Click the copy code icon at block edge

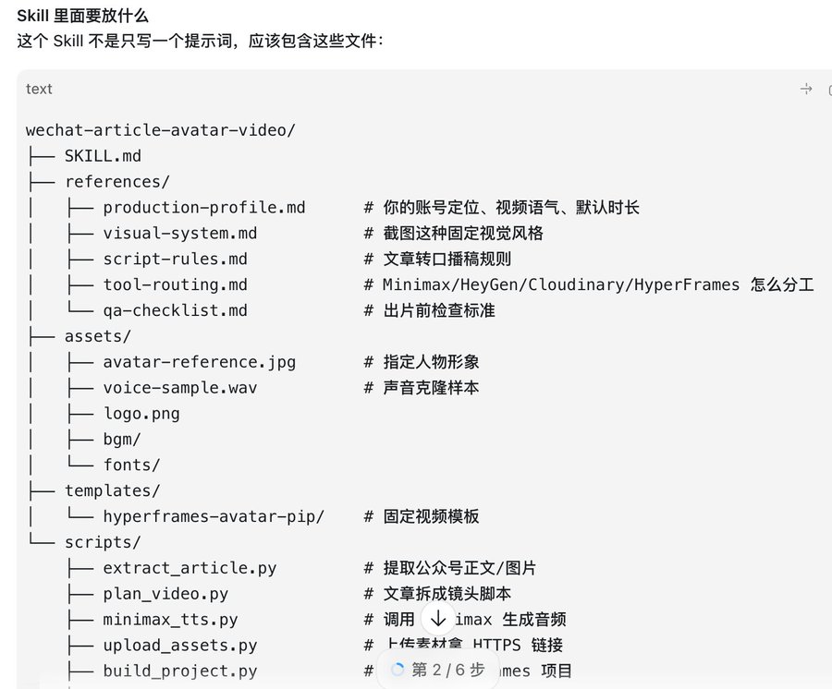click(x=829, y=91)
